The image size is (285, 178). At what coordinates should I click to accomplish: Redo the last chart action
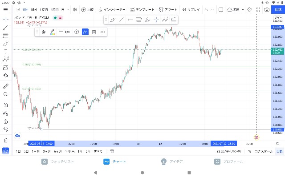coord(212,10)
